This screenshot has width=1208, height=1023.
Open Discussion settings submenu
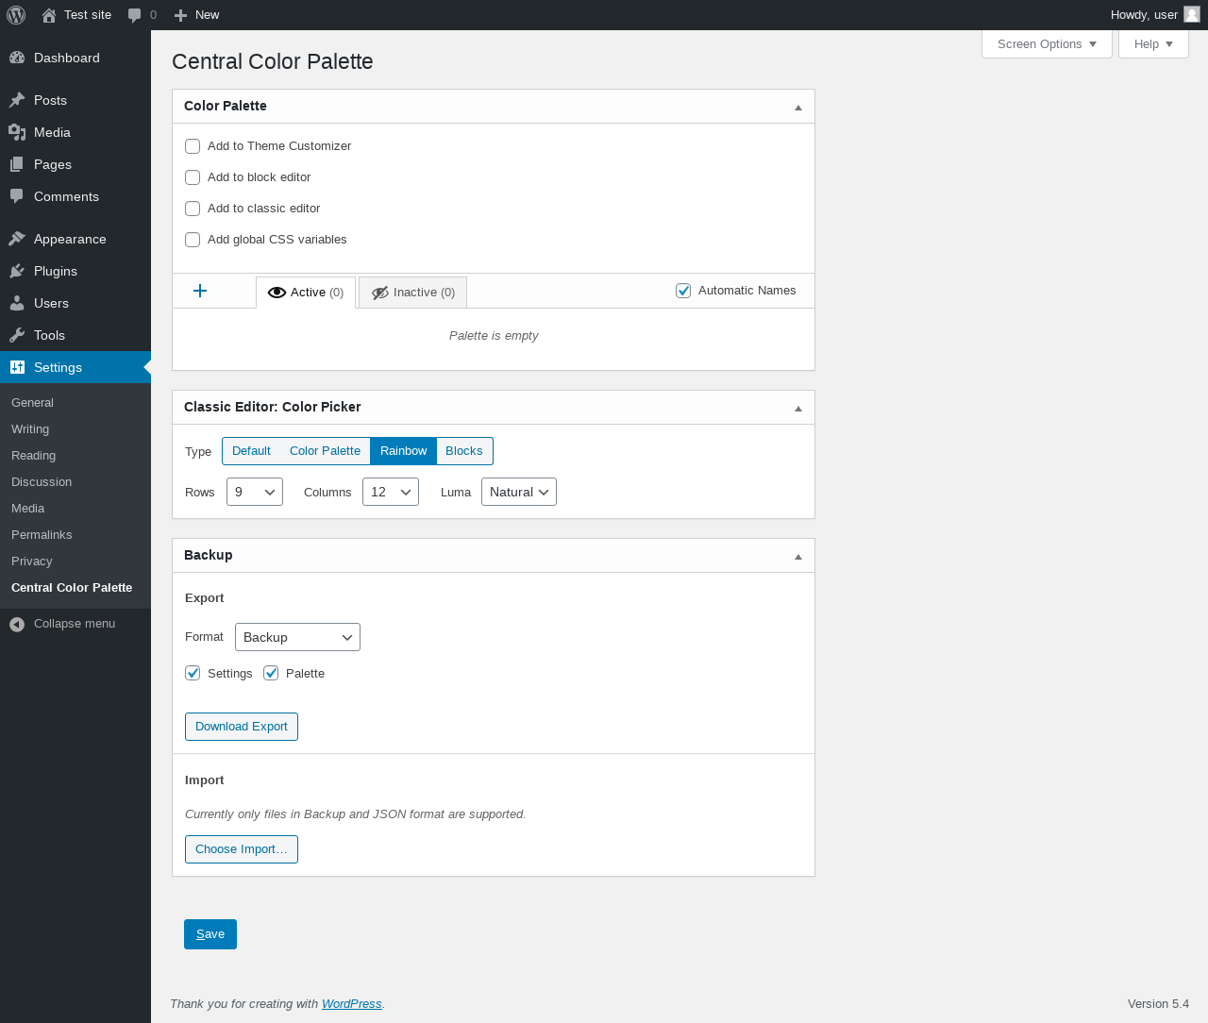42,482
